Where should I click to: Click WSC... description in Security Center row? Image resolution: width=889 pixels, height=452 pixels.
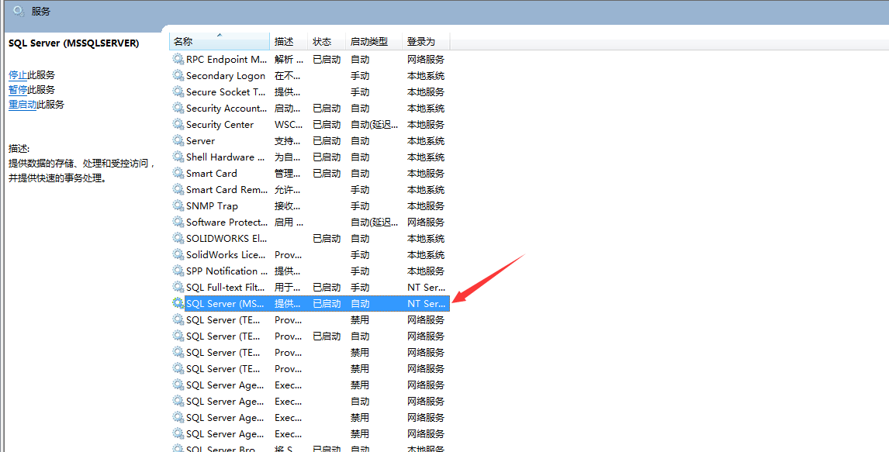click(x=289, y=125)
